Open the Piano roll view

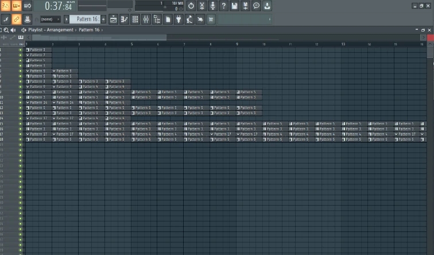tap(125, 20)
